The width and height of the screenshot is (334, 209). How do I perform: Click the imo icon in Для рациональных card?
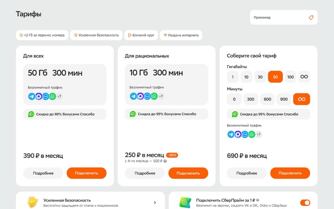point(147,96)
